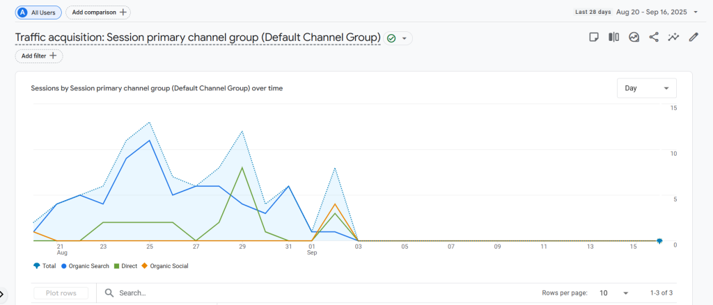Click the Add comparison button
Image resolution: width=713 pixels, height=305 pixels.
click(x=97, y=13)
